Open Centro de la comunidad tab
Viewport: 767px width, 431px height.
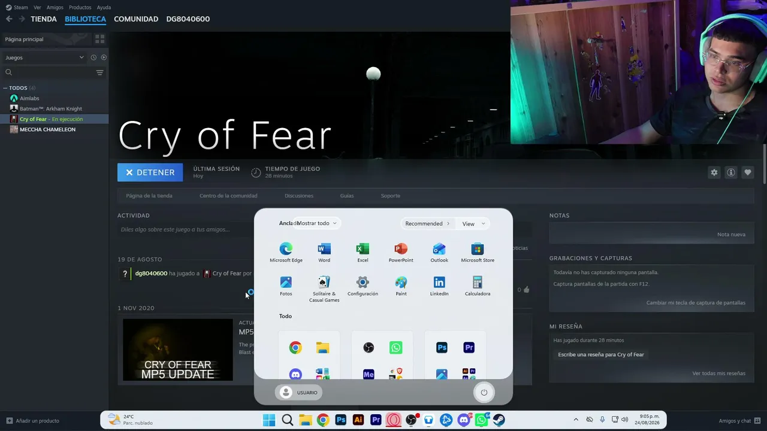pyautogui.click(x=228, y=196)
